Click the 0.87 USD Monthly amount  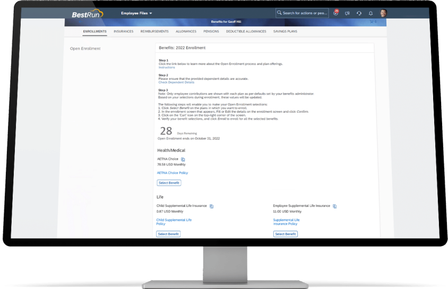tap(170, 212)
